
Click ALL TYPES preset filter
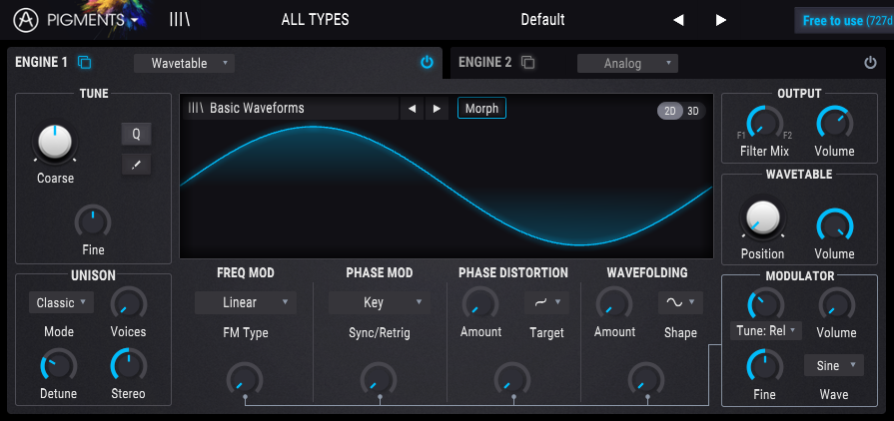[315, 20]
